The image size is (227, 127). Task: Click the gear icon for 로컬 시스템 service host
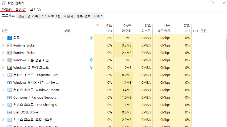(x=10, y=120)
